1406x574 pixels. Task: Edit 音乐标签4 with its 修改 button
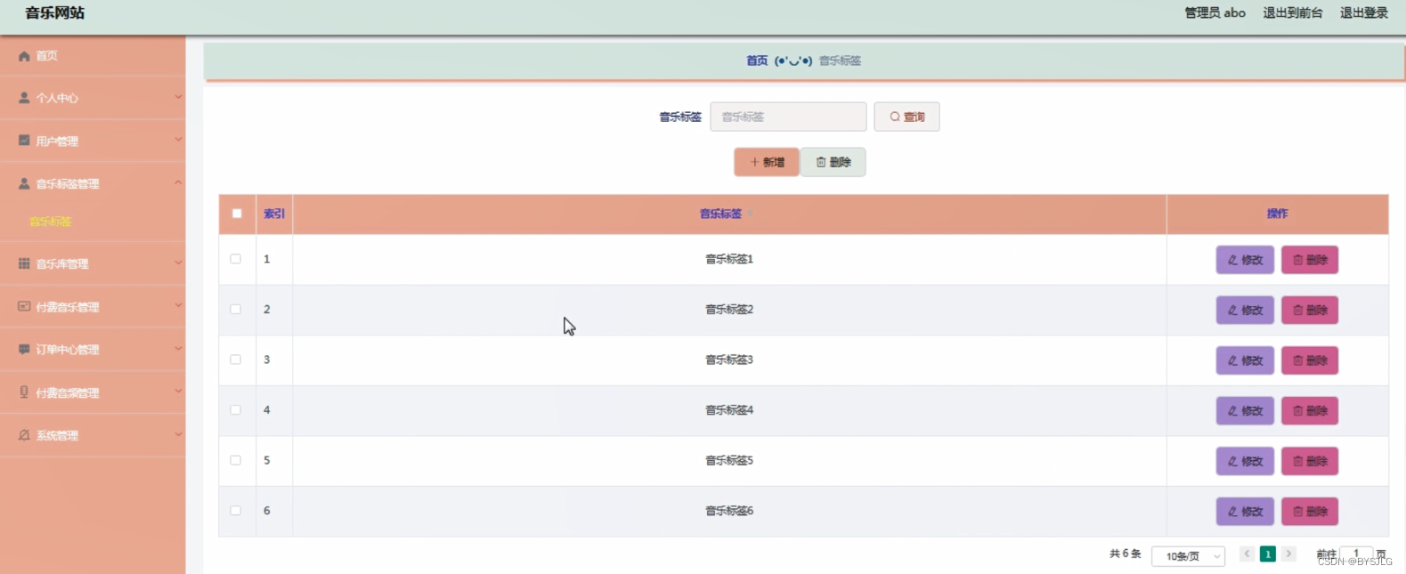pos(1245,410)
